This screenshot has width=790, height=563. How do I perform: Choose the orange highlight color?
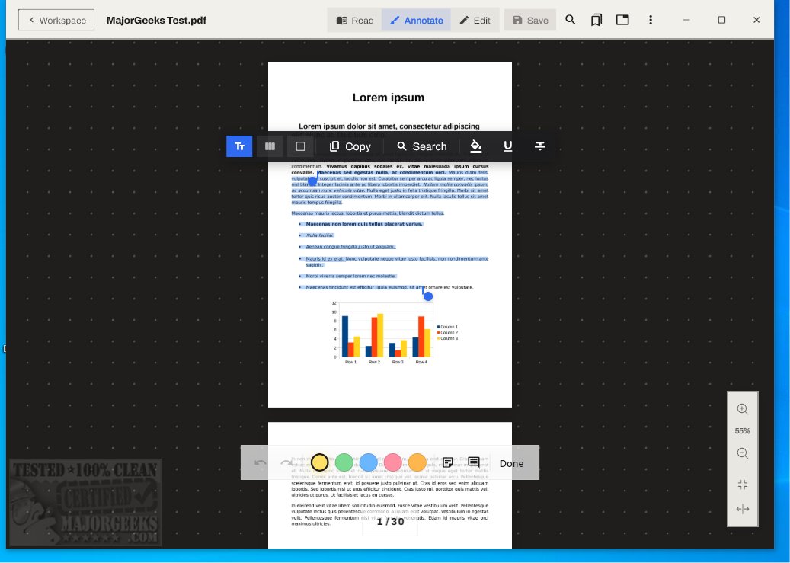[417, 462]
